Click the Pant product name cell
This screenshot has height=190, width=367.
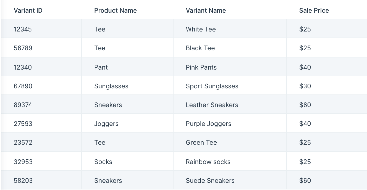click(101, 67)
